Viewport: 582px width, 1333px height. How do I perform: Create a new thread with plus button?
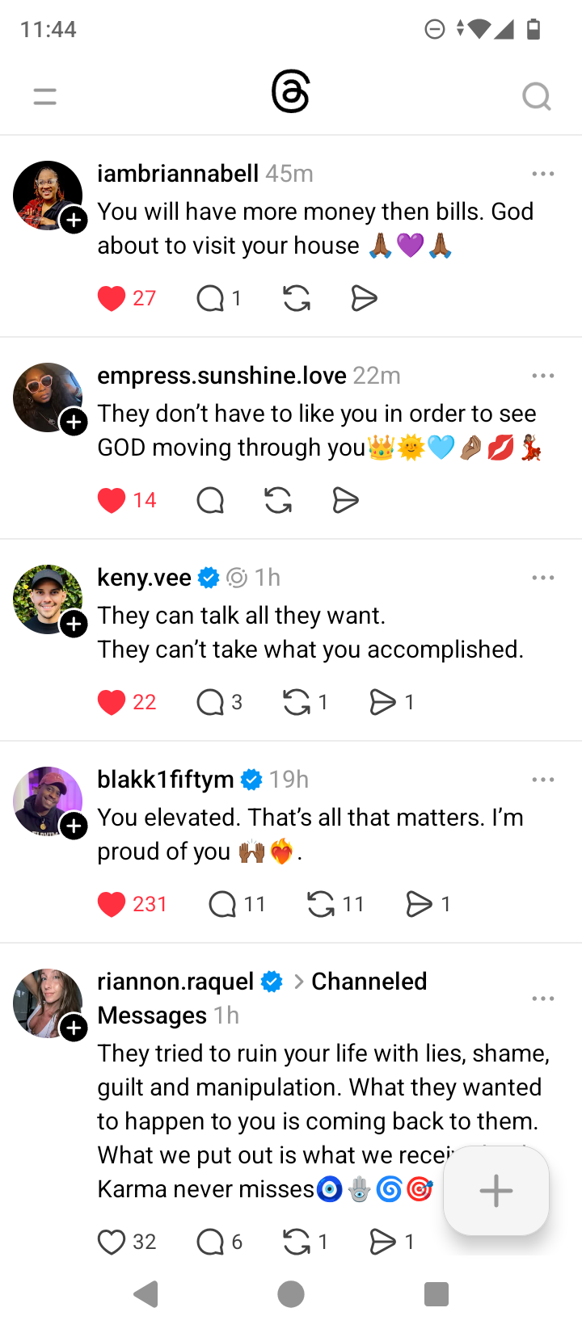(496, 1191)
